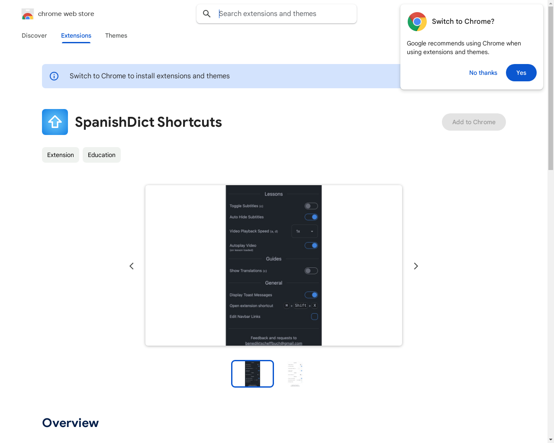Click the Education category chip
The image size is (554, 443).
[102, 155]
